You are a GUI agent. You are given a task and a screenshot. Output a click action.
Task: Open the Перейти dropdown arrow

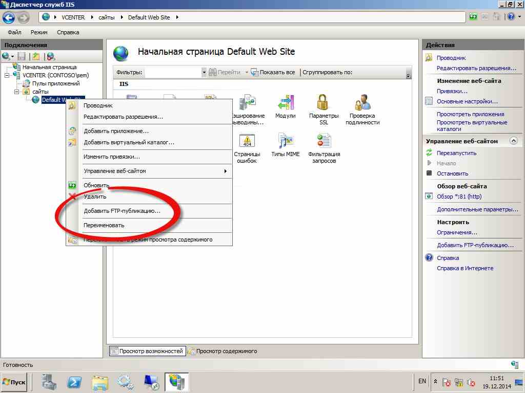tap(247, 72)
